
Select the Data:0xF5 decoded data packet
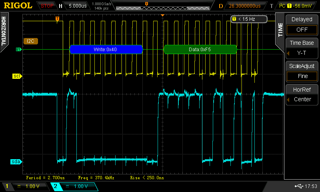coord(200,49)
